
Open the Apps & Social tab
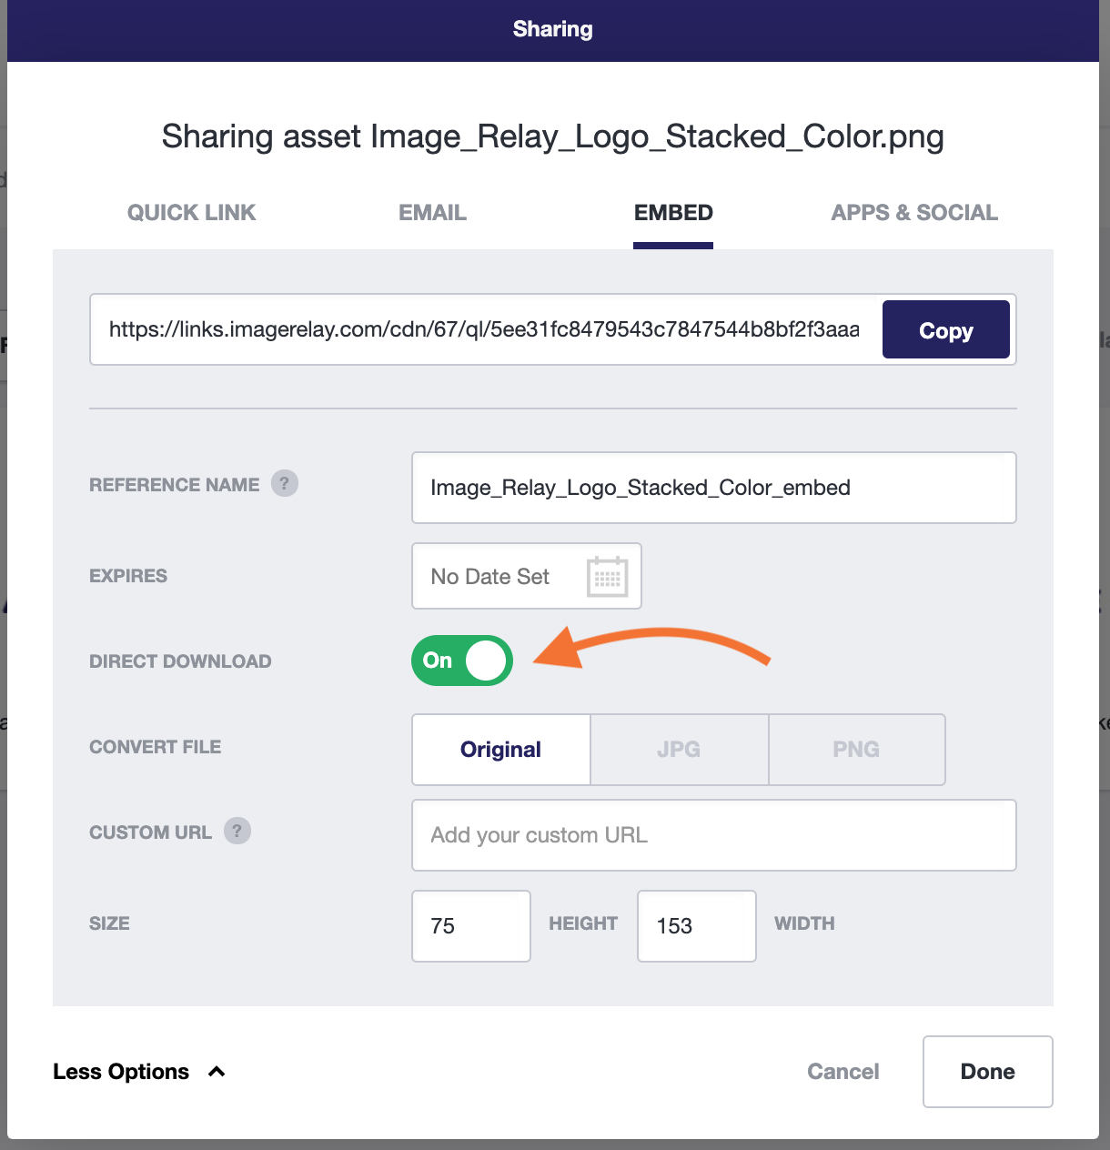pyautogui.click(x=914, y=213)
